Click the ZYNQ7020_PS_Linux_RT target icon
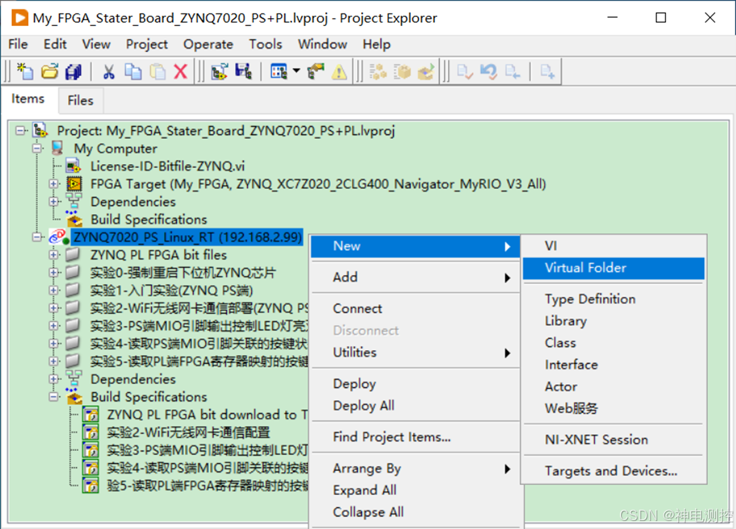Screen dimensions: 736x529 click(x=59, y=237)
